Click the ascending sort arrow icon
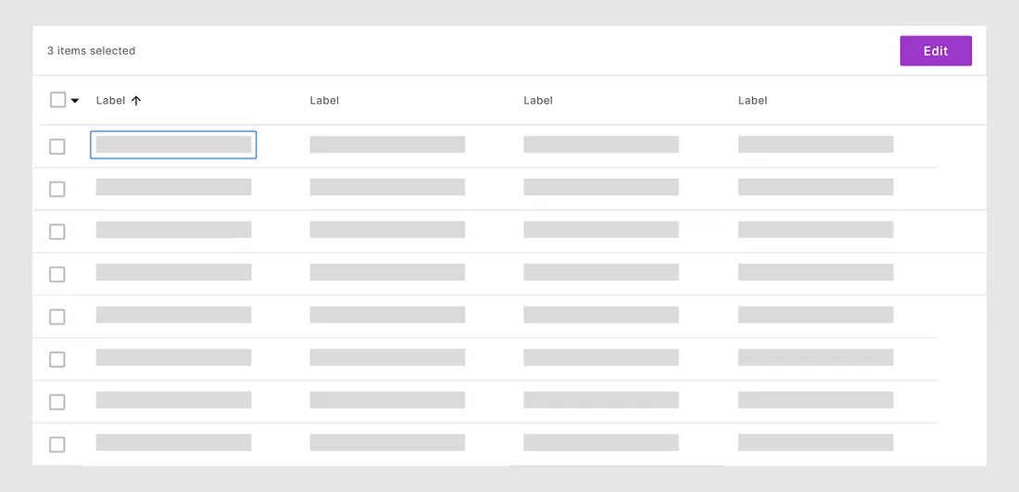The width and height of the screenshot is (1019, 492). click(x=136, y=101)
